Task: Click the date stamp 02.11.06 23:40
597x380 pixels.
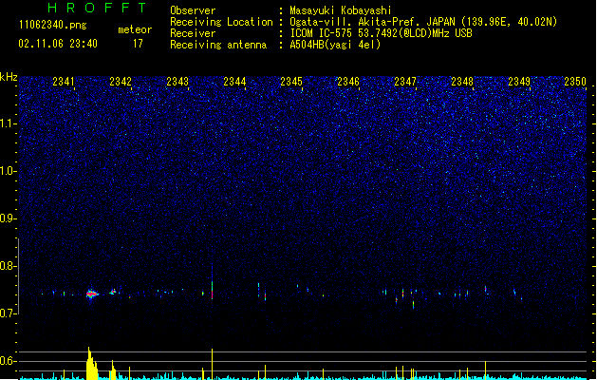Action: click(x=58, y=44)
